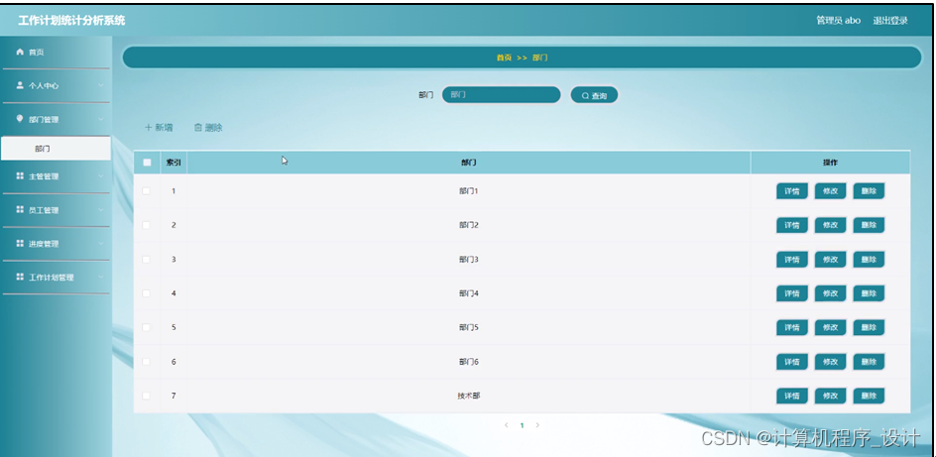Image resolution: width=936 pixels, height=457 pixels.
Task: Expand the 主管管理 menu chevron
Action: (101, 176)
